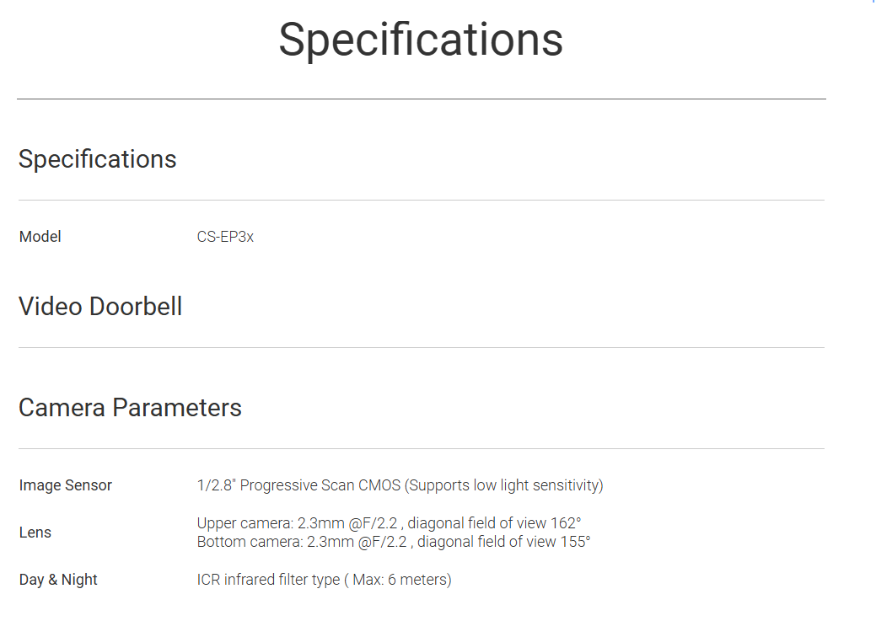The image size is (876, 621).
Task: Click the 155° field of view value
Action: coord(576,542)
